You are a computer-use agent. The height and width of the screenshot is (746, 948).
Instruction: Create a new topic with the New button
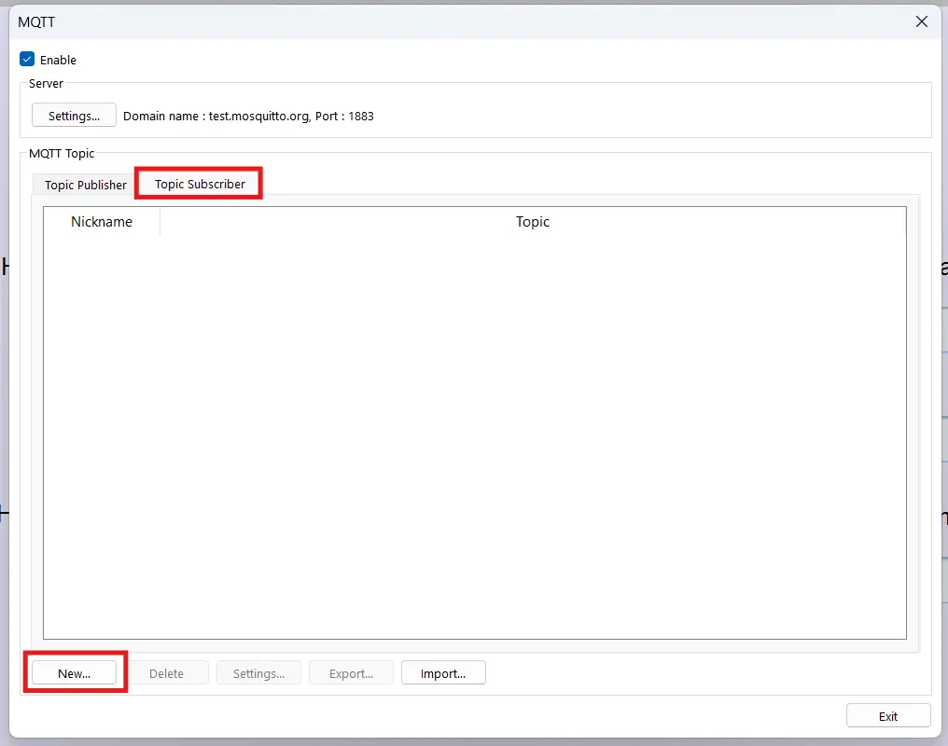point(74,672)
